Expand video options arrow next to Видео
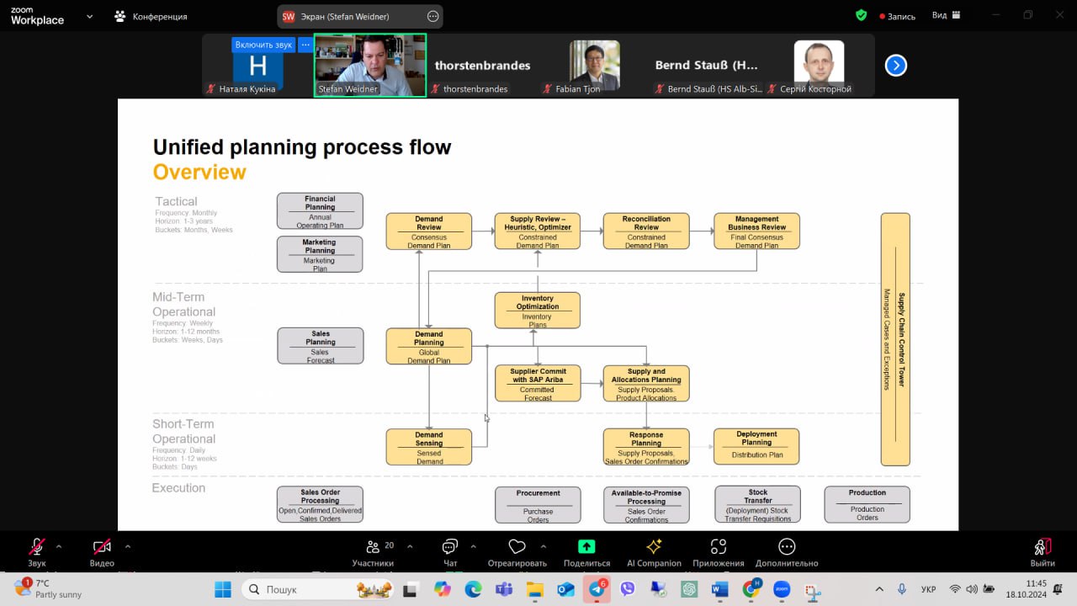Viewport: 1077px width, 606px height. click(x=127, y=546)
